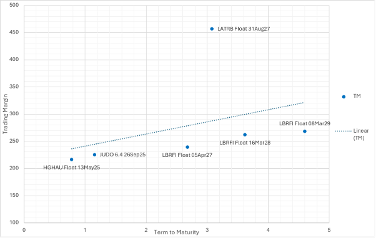Screen dimensions: 376x238
Task: Click the 400 vertical axis label
Action: 14,59
